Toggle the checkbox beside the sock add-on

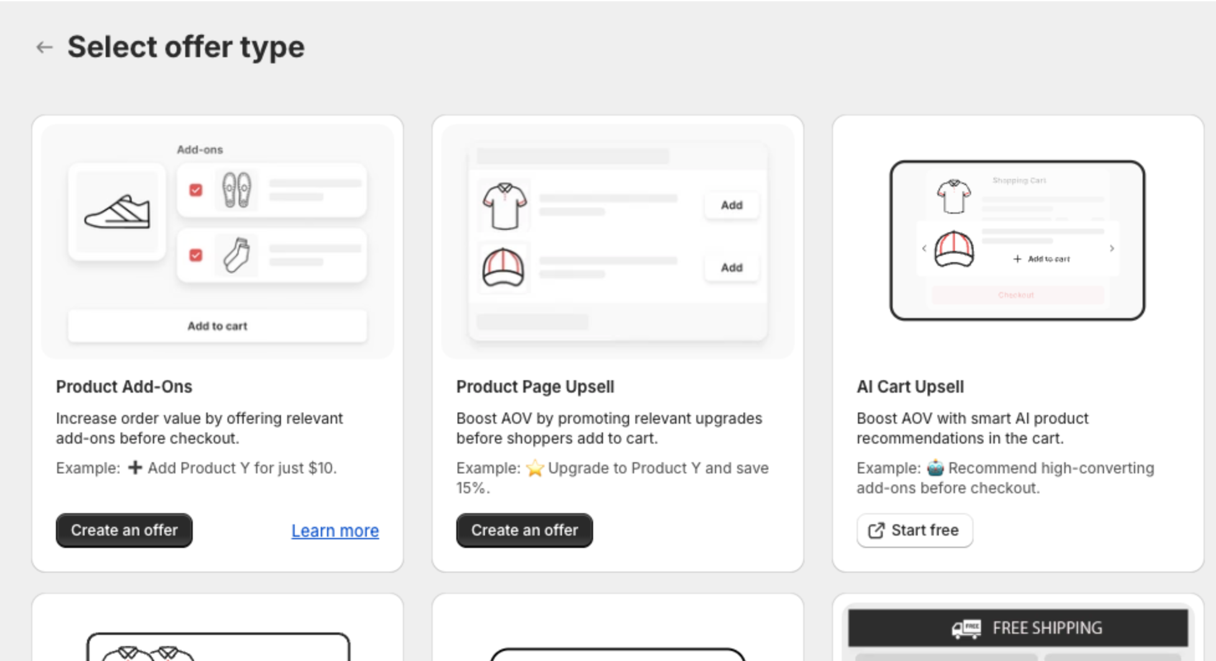196,255
